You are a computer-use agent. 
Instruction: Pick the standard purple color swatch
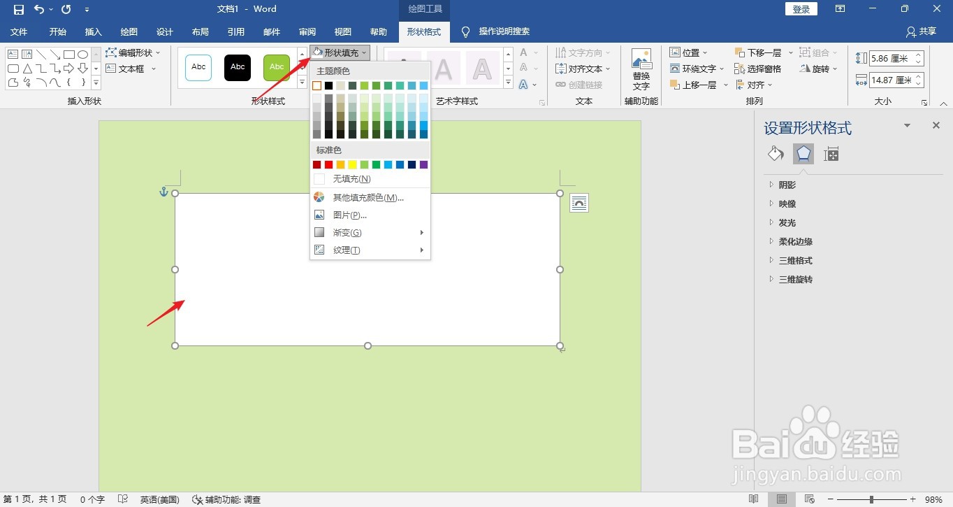(x=424, y=164)
